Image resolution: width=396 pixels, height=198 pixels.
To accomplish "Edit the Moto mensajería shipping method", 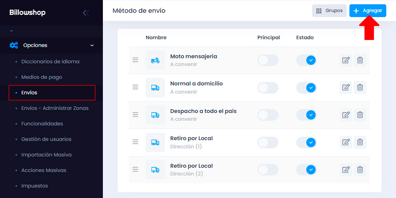I will pyautogui.click(x=346, y=60).
